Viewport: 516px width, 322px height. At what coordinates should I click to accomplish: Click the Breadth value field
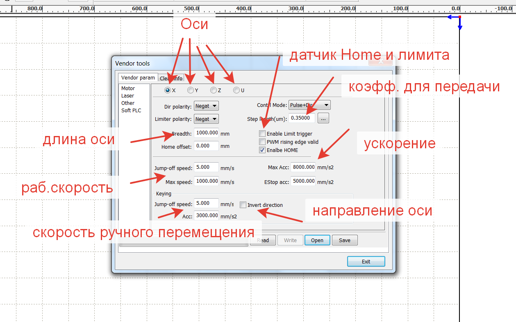point(206,133)
